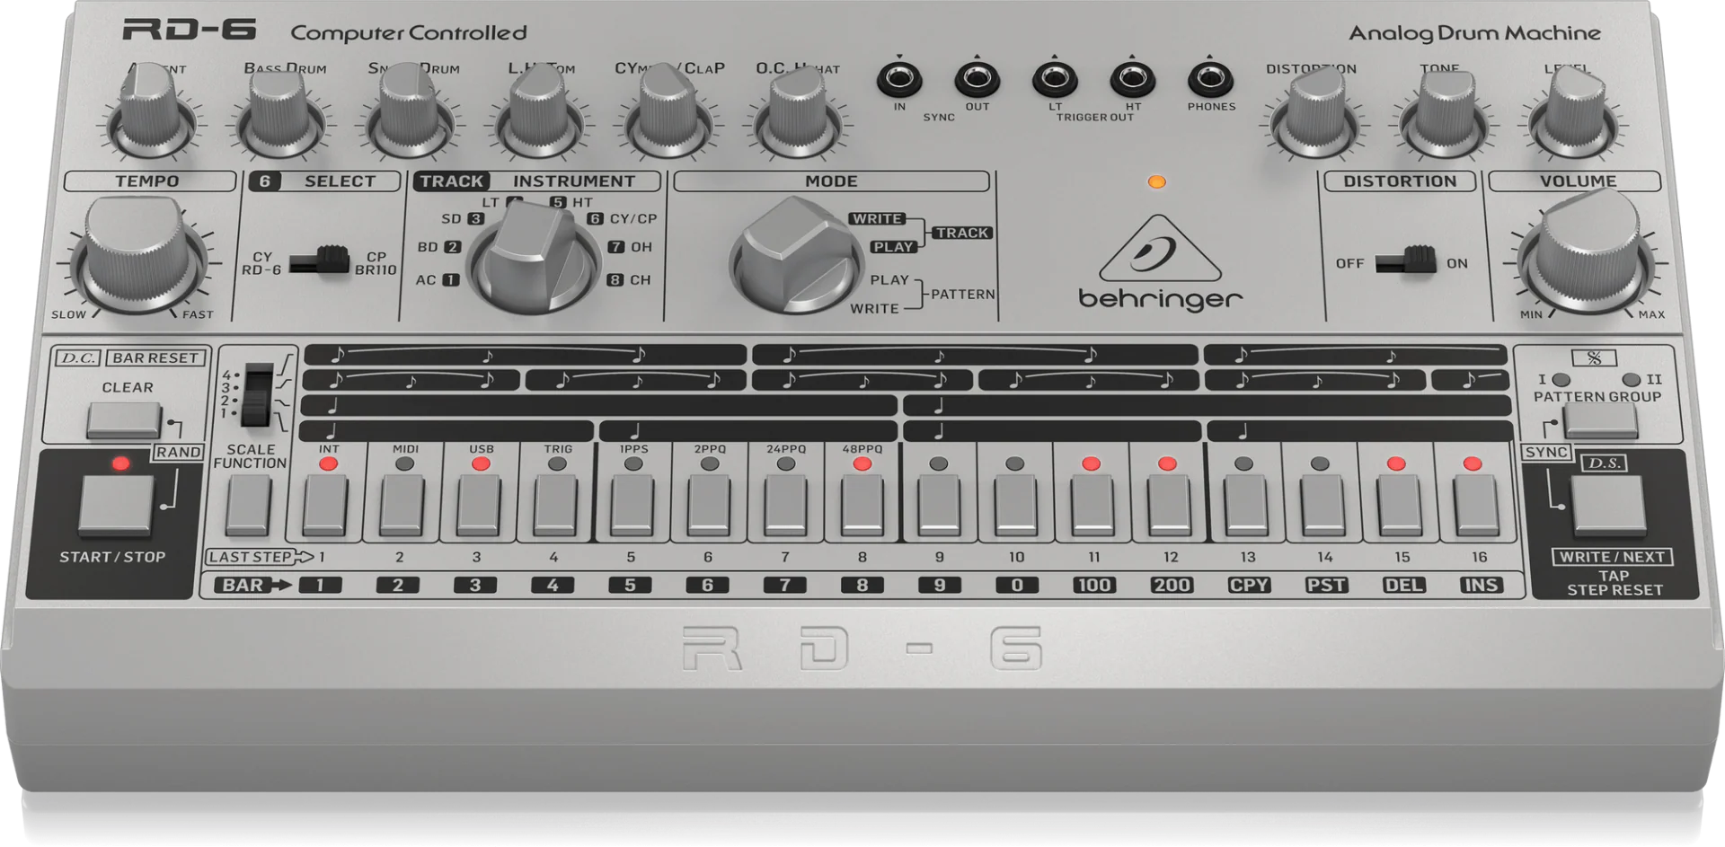Tap step button 15
Image resolution: width=1725 pixels, height=847 pixels.
[1399, 506]
